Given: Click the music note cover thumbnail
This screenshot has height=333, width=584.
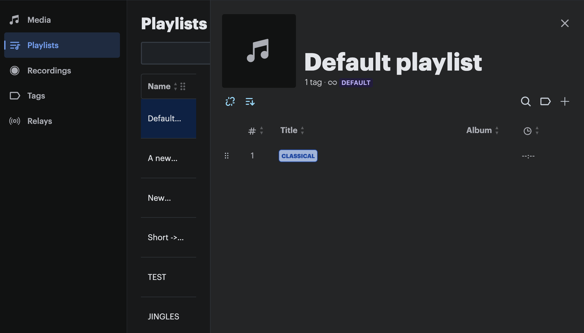Looking at the screenshot, I should click(x=259, y=51).
